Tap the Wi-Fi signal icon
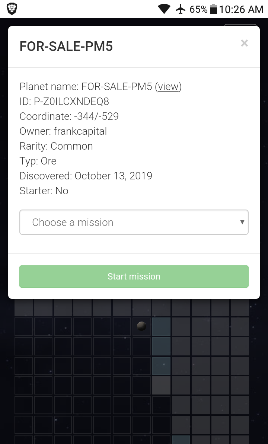This screenshot has height=444, width=268. pyautogui.click(x=164, y=9)
